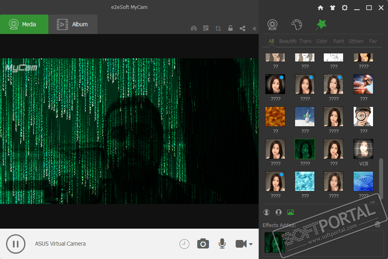Open the color palette panel icon
Viewport: 388px width, 259px height.
point(297,25)
